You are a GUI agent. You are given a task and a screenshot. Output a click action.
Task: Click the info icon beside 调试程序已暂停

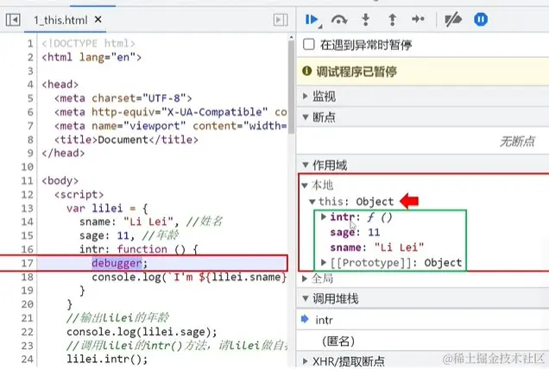(x=306, y=71)
